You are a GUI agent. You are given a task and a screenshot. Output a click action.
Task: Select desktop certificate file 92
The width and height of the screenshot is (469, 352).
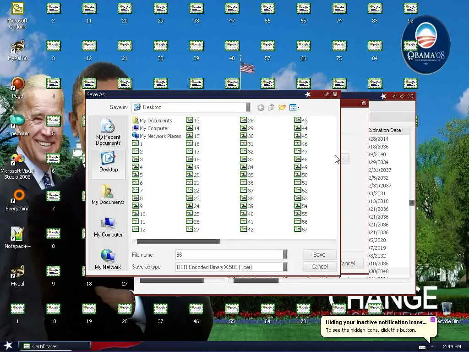410,13
